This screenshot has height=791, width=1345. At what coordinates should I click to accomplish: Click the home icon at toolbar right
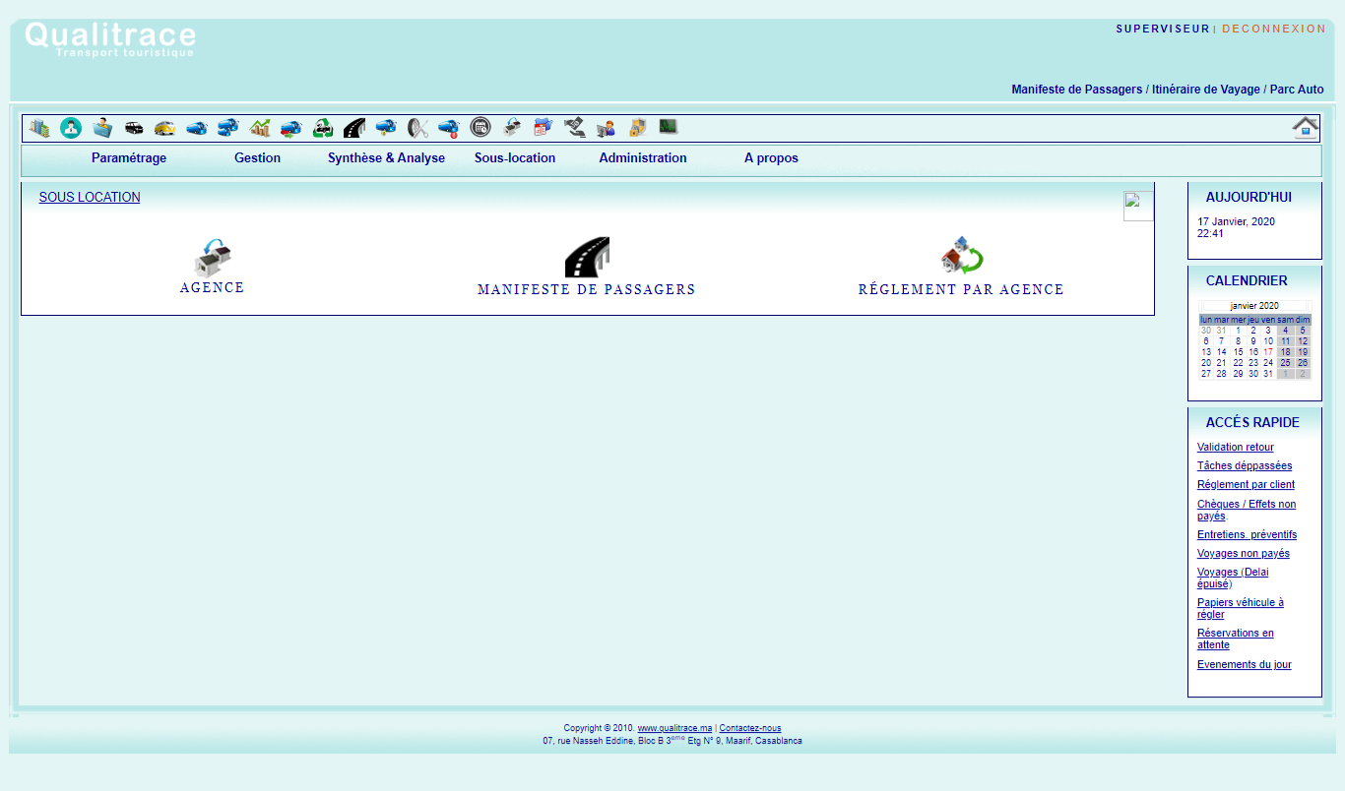click(1305, 127)
